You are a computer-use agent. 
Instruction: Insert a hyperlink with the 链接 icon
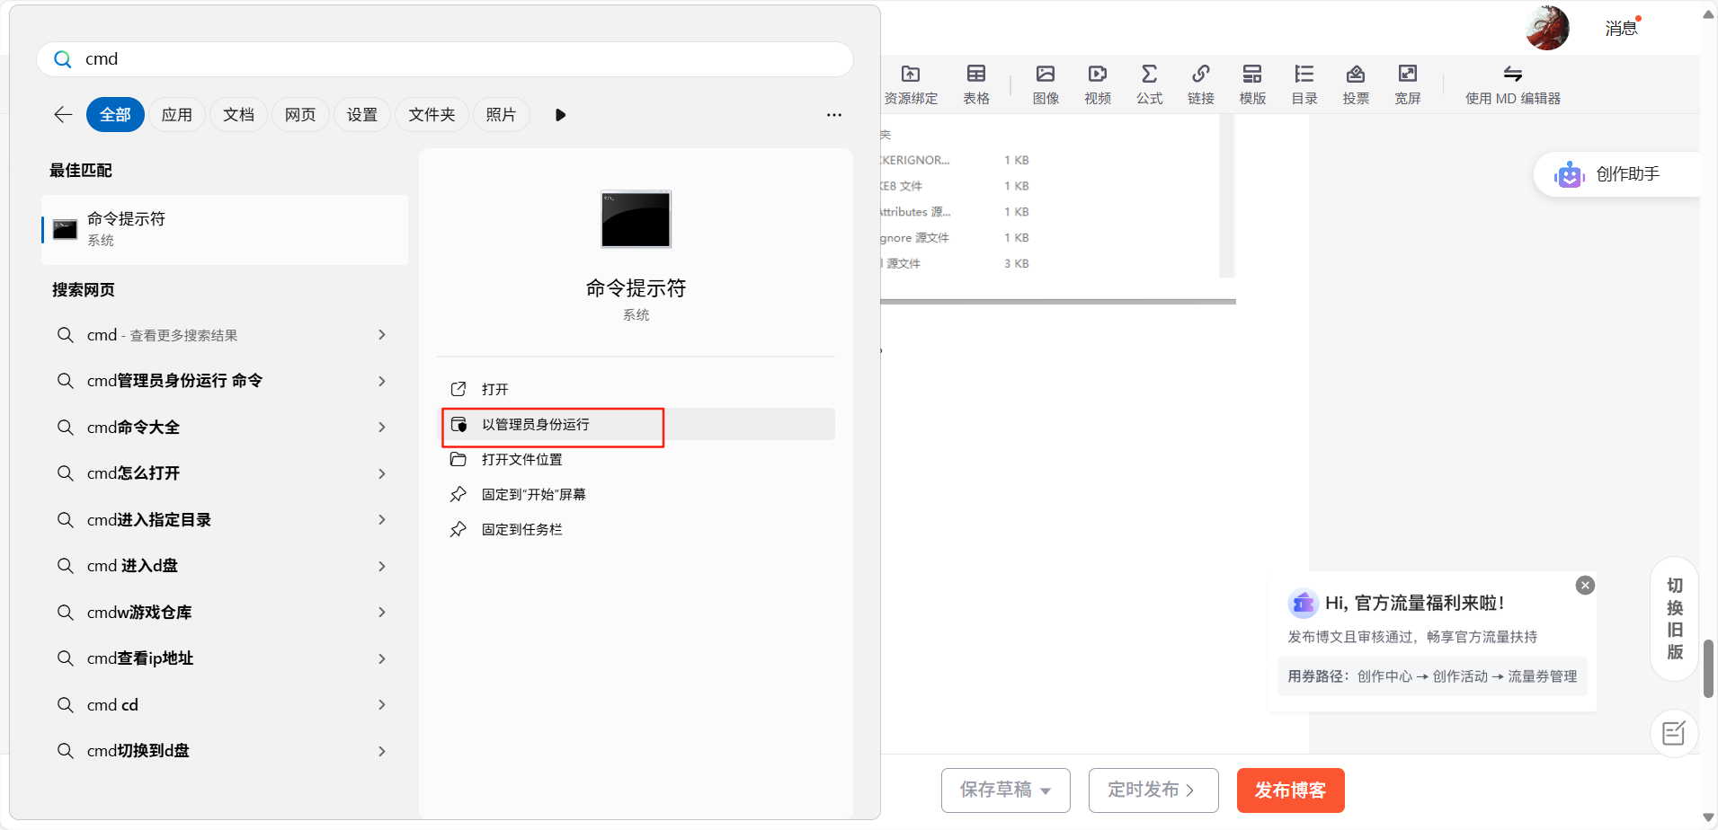pos(1201,83)
